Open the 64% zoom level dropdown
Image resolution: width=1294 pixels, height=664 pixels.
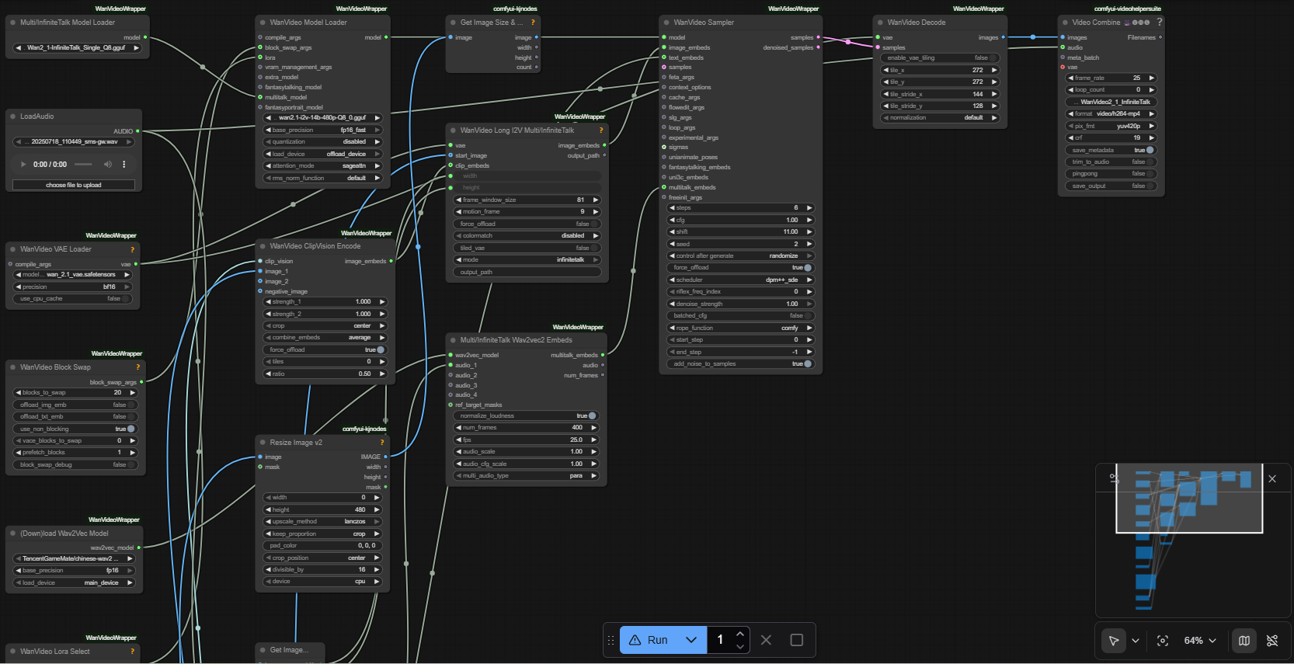1200,641
